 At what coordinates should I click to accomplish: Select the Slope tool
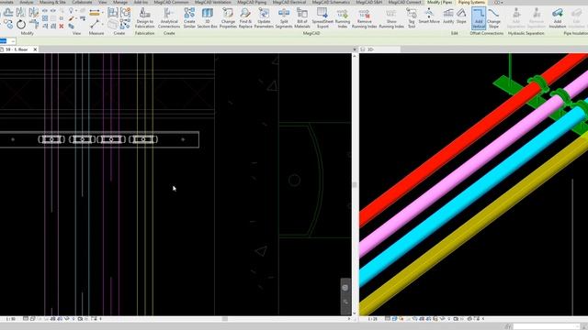click(x=461, y=16)
